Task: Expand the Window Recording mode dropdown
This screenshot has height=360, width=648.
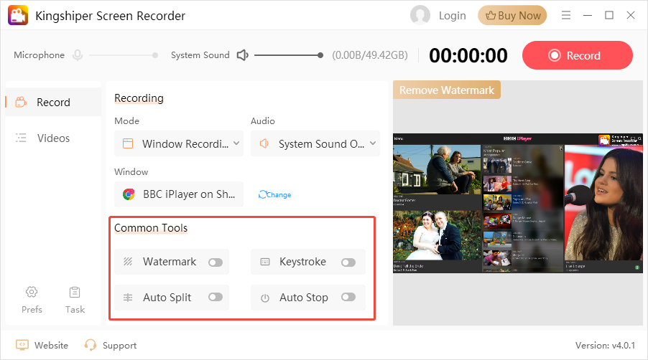Action: coord(179,143)
